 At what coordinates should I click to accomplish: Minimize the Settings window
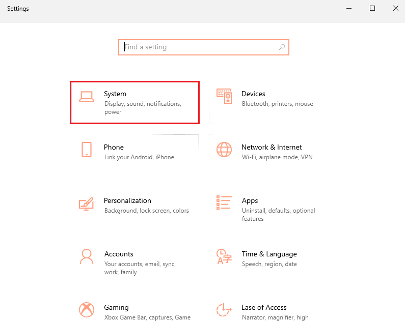[x=349, y=8]
